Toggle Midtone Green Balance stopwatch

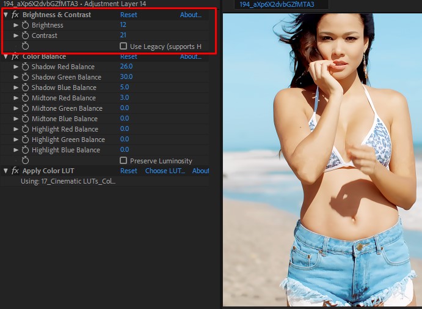tap(25, 108)
